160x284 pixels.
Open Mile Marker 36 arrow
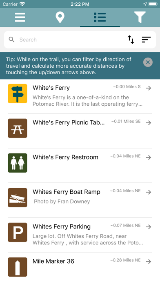click(149, 262)
